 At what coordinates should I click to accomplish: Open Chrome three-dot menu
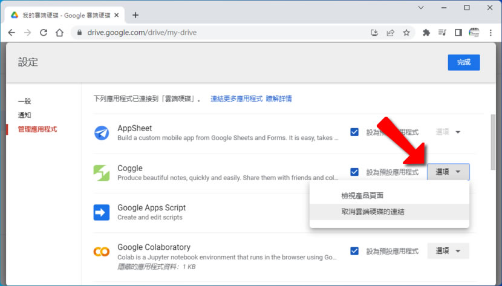(x=491, y=33)
